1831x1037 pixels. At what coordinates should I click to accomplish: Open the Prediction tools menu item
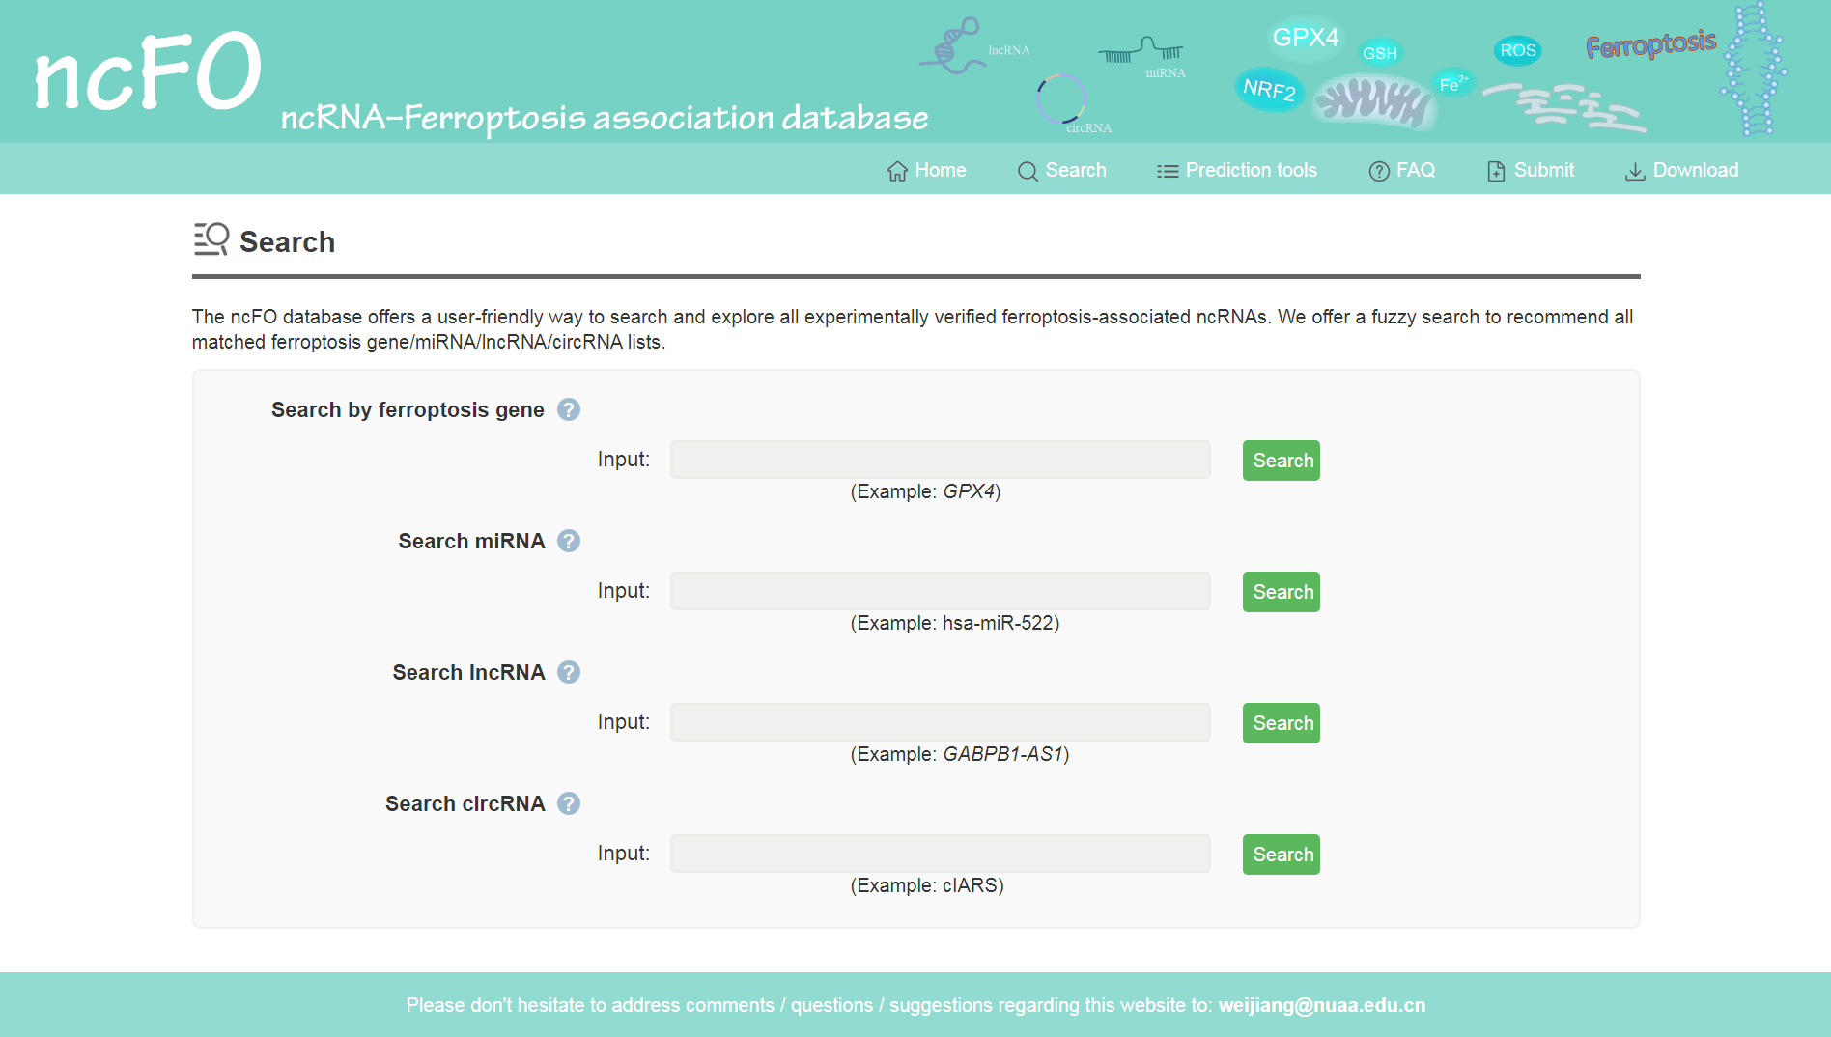coord(1237,170)
